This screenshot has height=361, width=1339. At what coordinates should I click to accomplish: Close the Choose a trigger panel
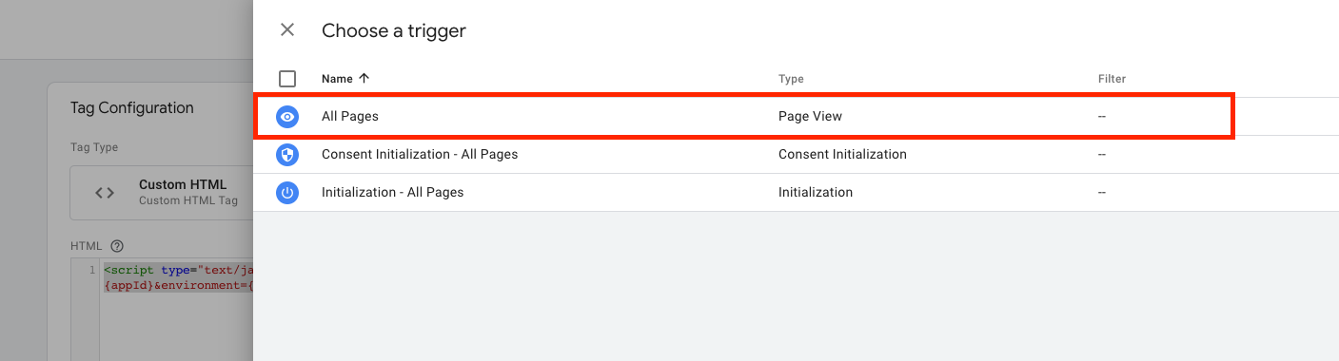pyautogui.click(x=287, y=30)
